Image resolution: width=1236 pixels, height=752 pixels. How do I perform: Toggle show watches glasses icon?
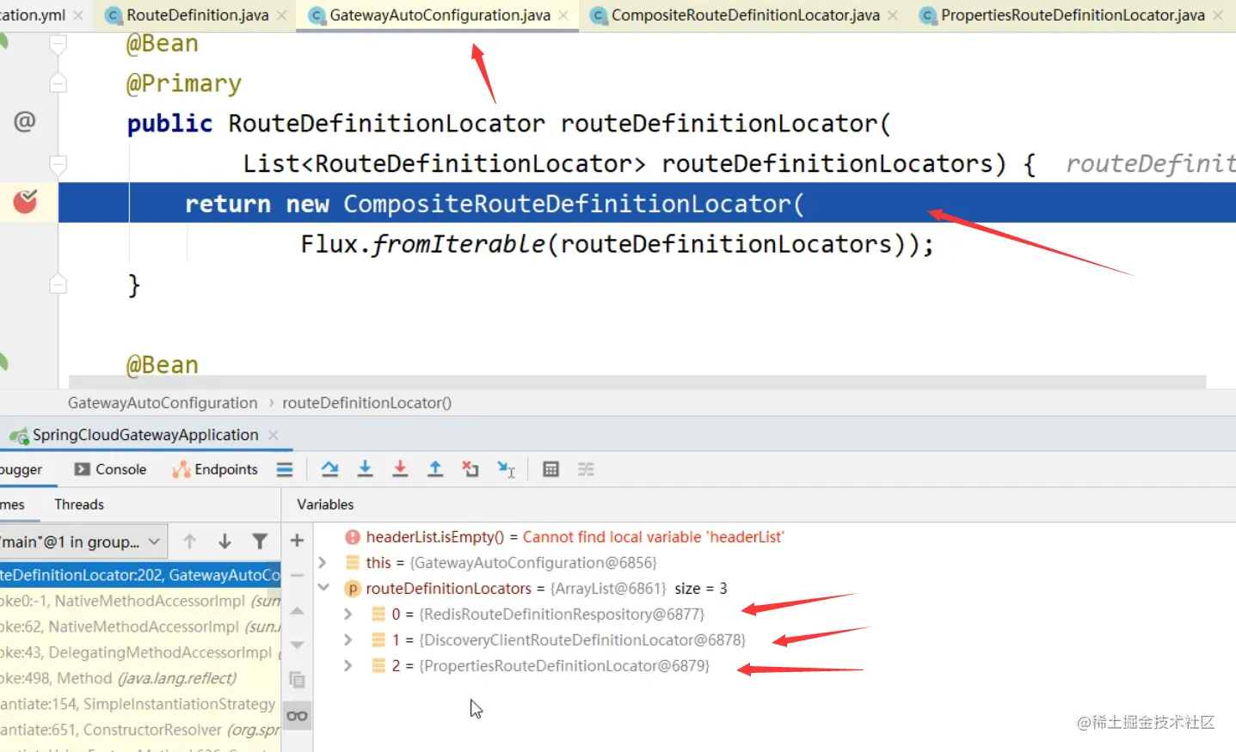[297, 716]
